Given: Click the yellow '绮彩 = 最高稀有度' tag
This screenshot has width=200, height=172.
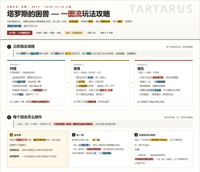Looking at the screenshot, I should [74, 33].
